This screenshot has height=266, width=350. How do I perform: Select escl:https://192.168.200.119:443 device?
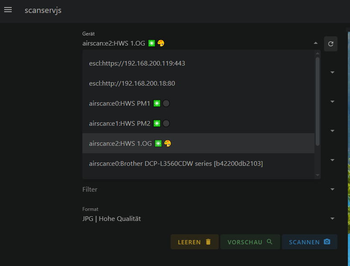(x=137, y=63)
